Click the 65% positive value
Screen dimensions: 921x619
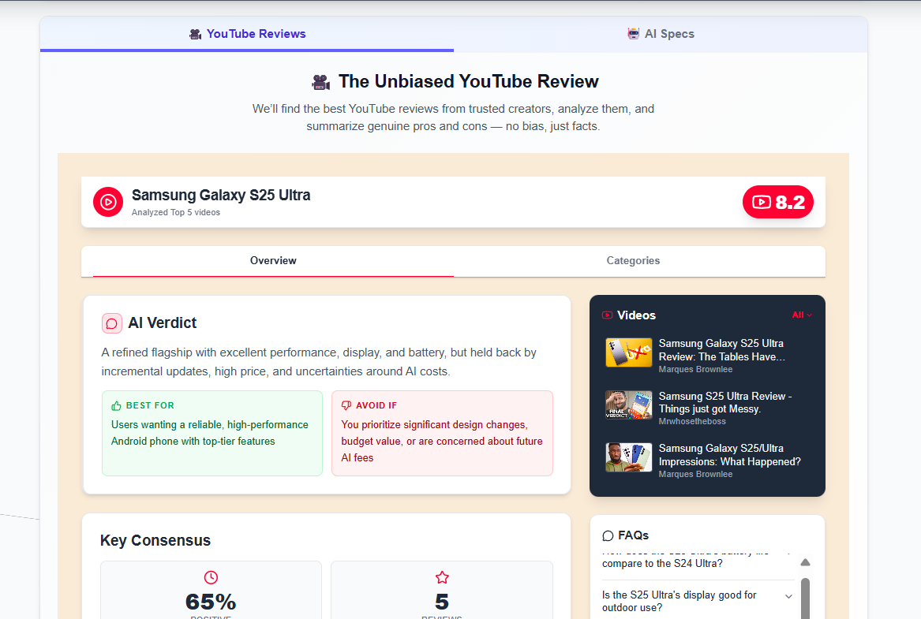(x=211, y=602)
